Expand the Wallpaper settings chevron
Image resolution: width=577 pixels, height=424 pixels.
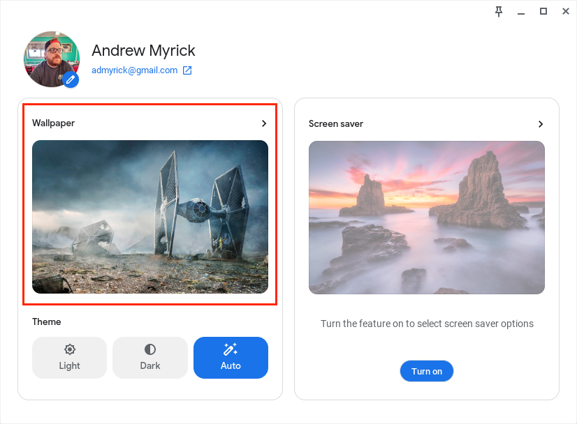pyautogui.click(x=264, y=123)
